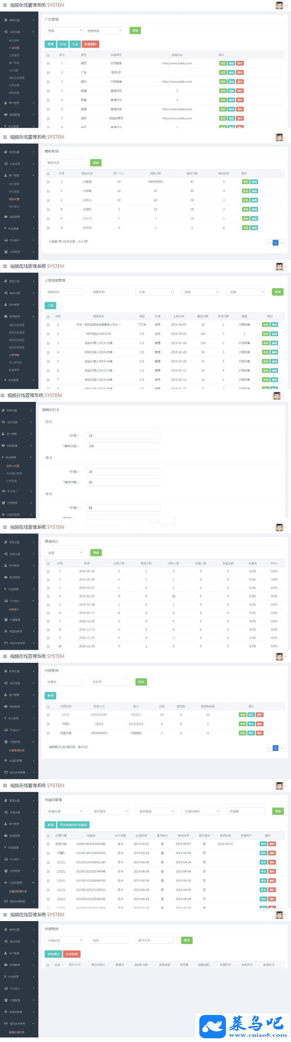
Task: Click 代理管理 group icon in 代理管理 screen sidebar
Action: click(5, 742)
